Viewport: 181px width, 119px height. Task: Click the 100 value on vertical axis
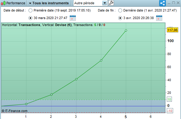click(x=170, y=41)
